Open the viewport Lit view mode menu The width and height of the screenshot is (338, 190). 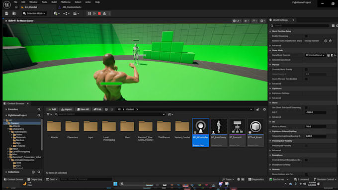(x=237, y=21)
